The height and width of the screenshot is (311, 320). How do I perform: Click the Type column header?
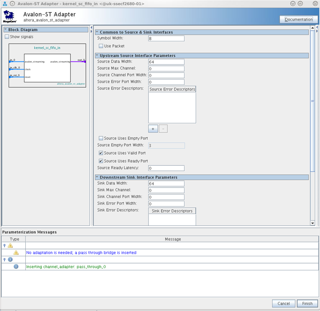14,239
